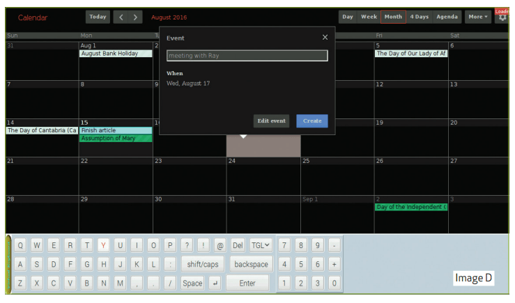Switch to 4 Days view

tap(419, 17)
